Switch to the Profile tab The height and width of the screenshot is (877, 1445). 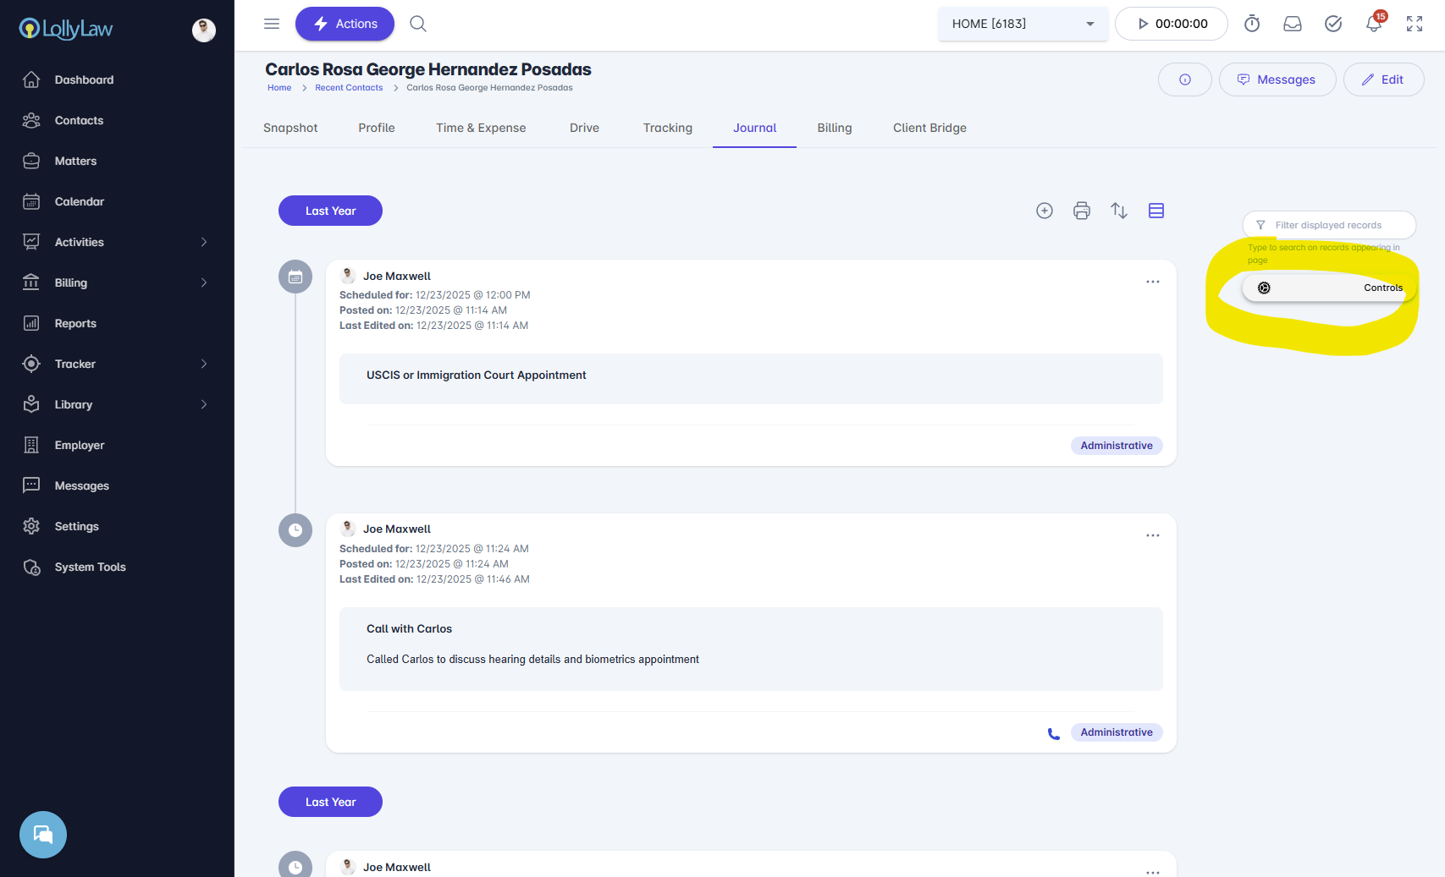tap(377, 128)
